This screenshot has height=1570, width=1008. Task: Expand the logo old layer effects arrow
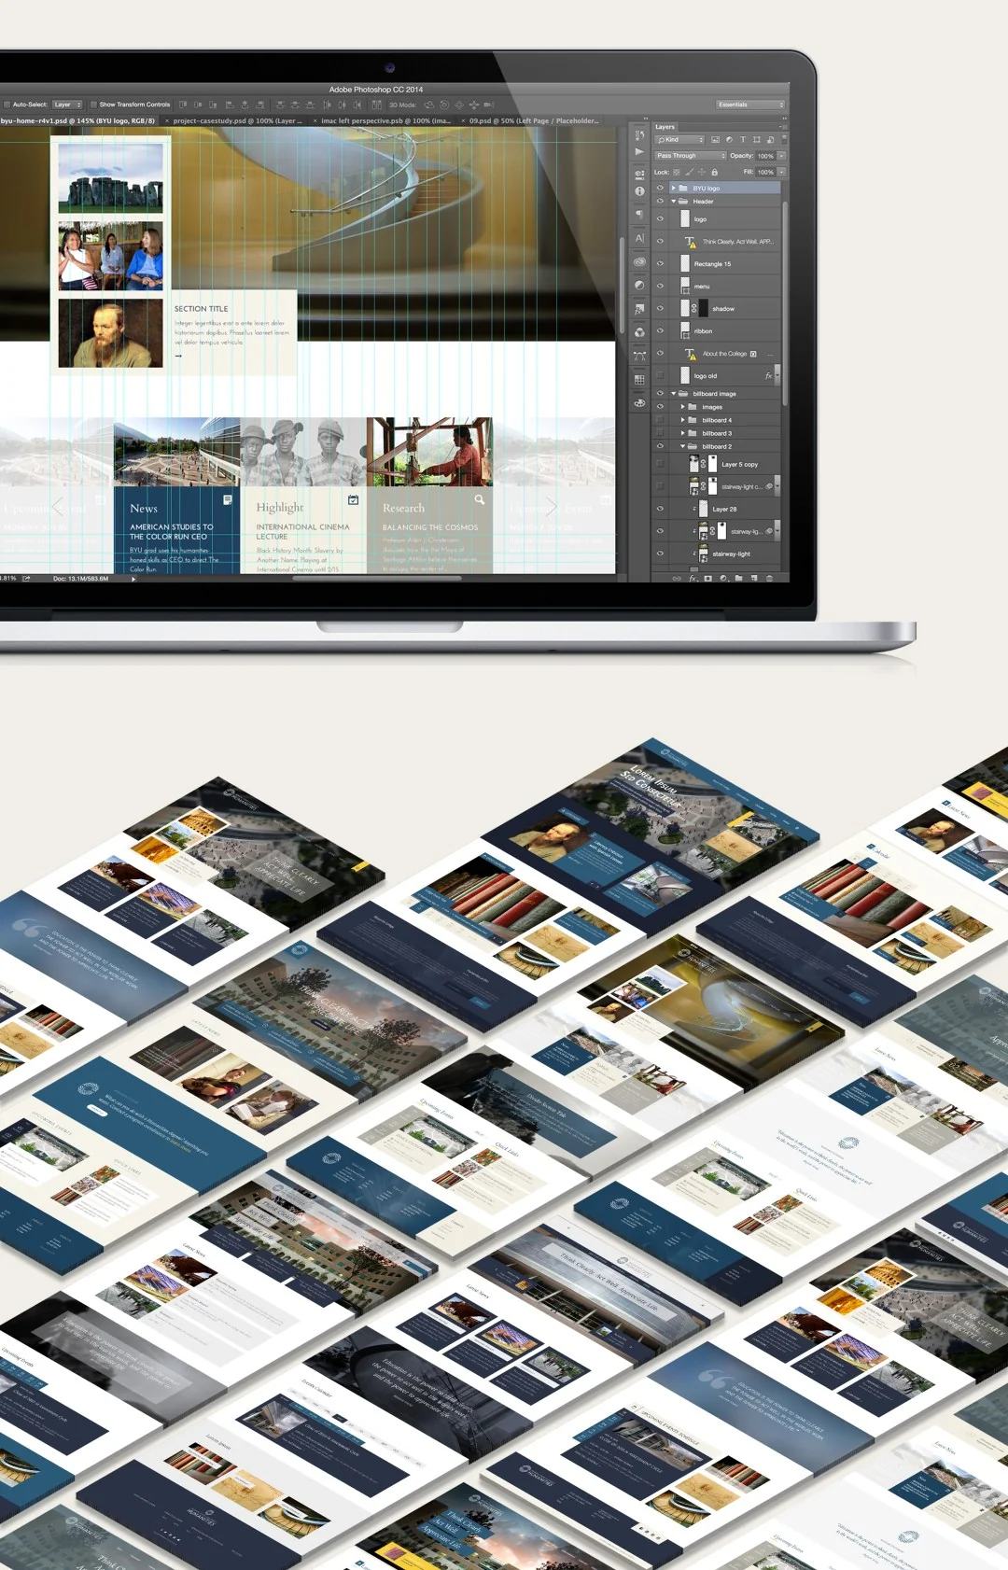click(777, 375)
